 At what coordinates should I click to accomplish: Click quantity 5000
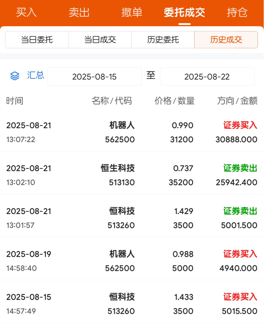(183, 268)
